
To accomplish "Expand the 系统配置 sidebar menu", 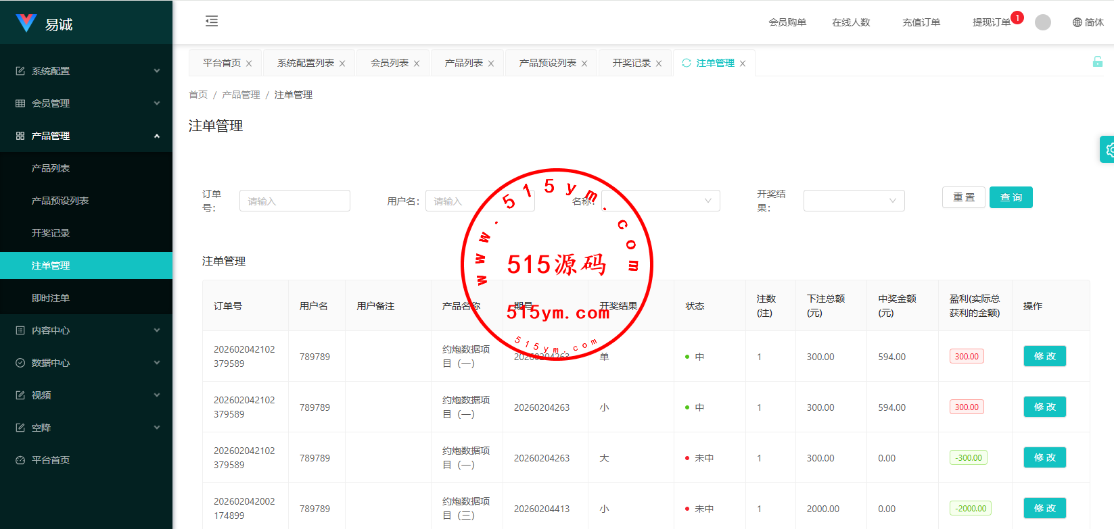I will coord(87,71).
